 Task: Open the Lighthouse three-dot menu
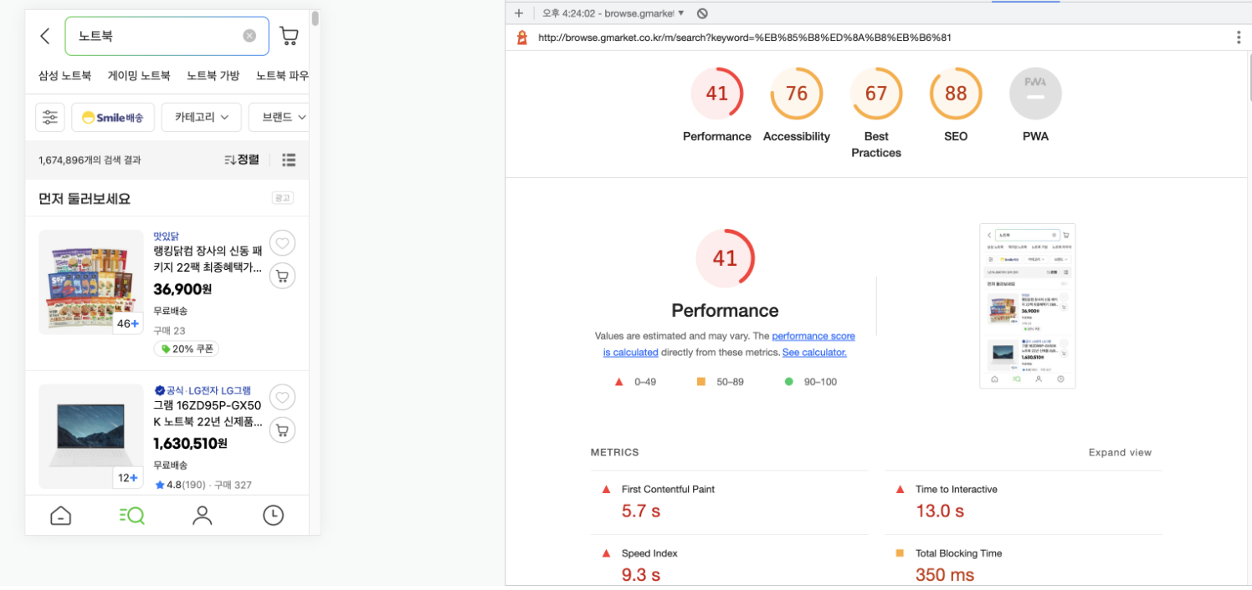[1239, 38]
